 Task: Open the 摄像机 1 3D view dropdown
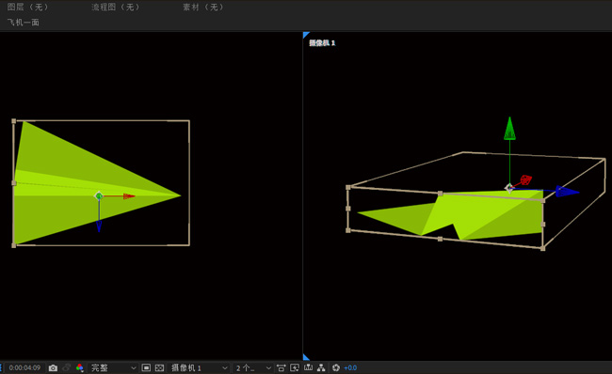[199, 367]
